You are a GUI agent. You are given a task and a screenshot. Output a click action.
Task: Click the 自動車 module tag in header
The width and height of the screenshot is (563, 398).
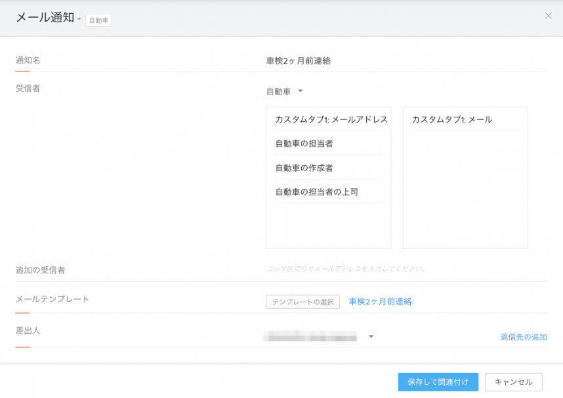click(98, 20)
